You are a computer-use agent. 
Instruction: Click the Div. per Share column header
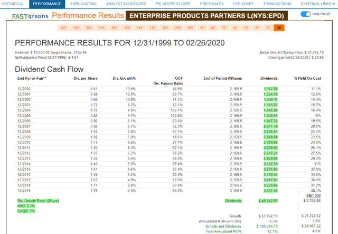pos(86,78)
